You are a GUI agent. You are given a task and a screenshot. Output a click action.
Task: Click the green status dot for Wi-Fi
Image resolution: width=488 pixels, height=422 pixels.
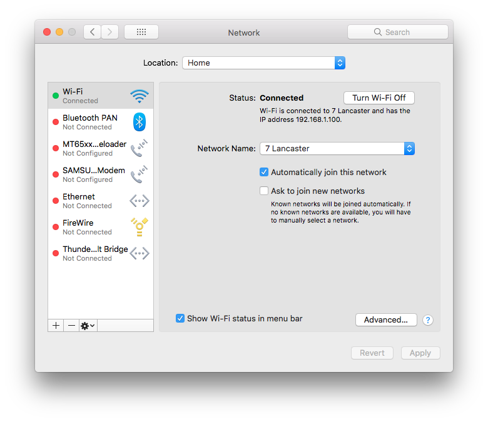56,96
